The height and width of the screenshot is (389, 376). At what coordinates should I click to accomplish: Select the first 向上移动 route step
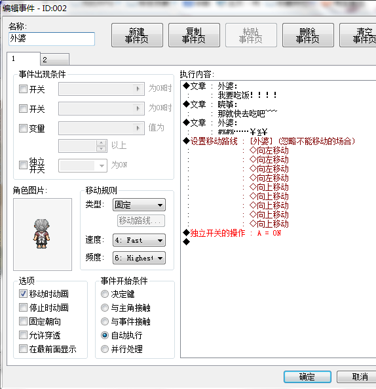(x=269, y=188)
